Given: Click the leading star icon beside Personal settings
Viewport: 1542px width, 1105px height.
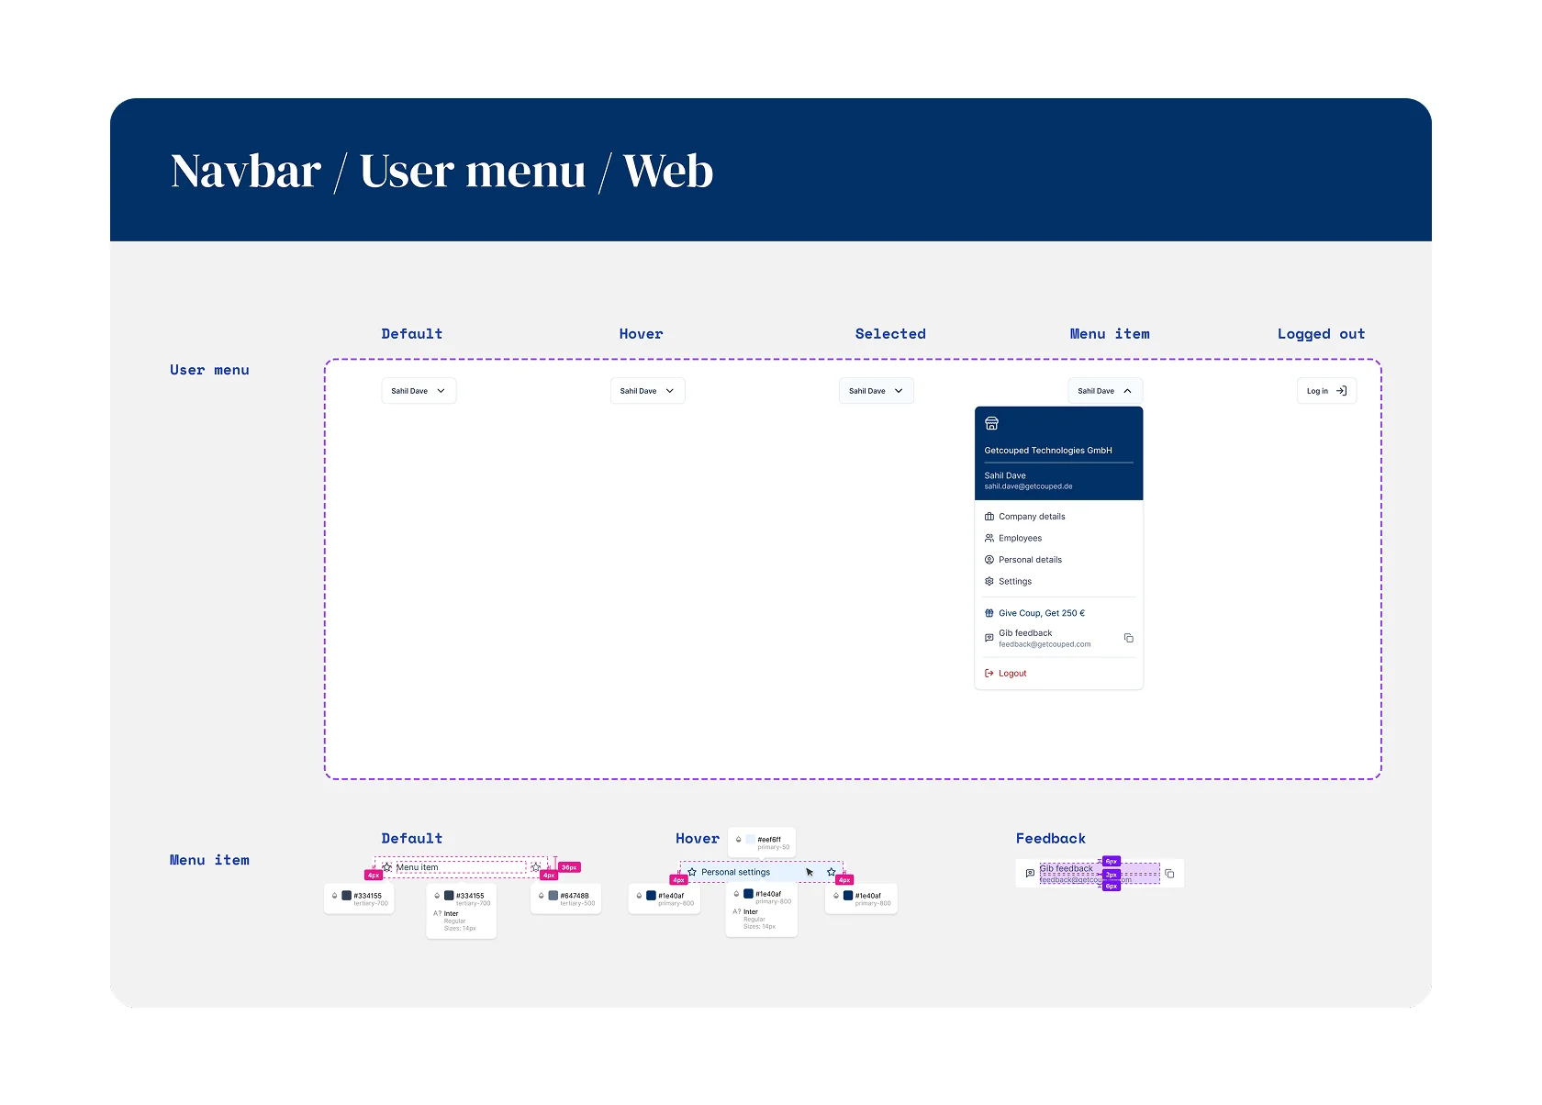Looking at the screenshot, I should point(692,872).
